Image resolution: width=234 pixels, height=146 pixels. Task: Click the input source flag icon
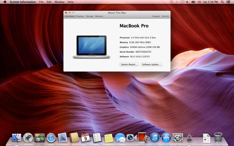tap(199, 2)
